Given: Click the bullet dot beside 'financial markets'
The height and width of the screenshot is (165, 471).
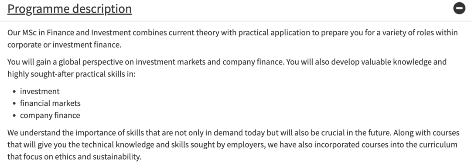Looking at the screenshot, I should 14,104.
